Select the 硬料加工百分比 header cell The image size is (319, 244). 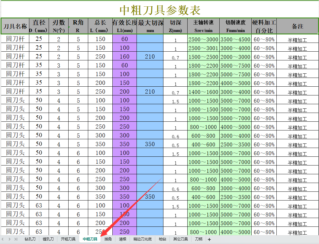[x=264, y=26]
